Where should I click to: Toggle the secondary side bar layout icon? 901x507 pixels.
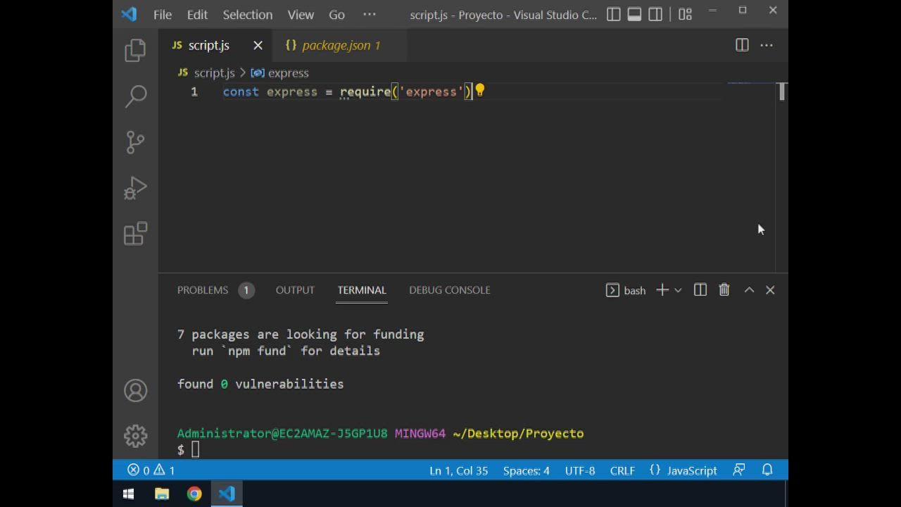[x=655, y=14]
